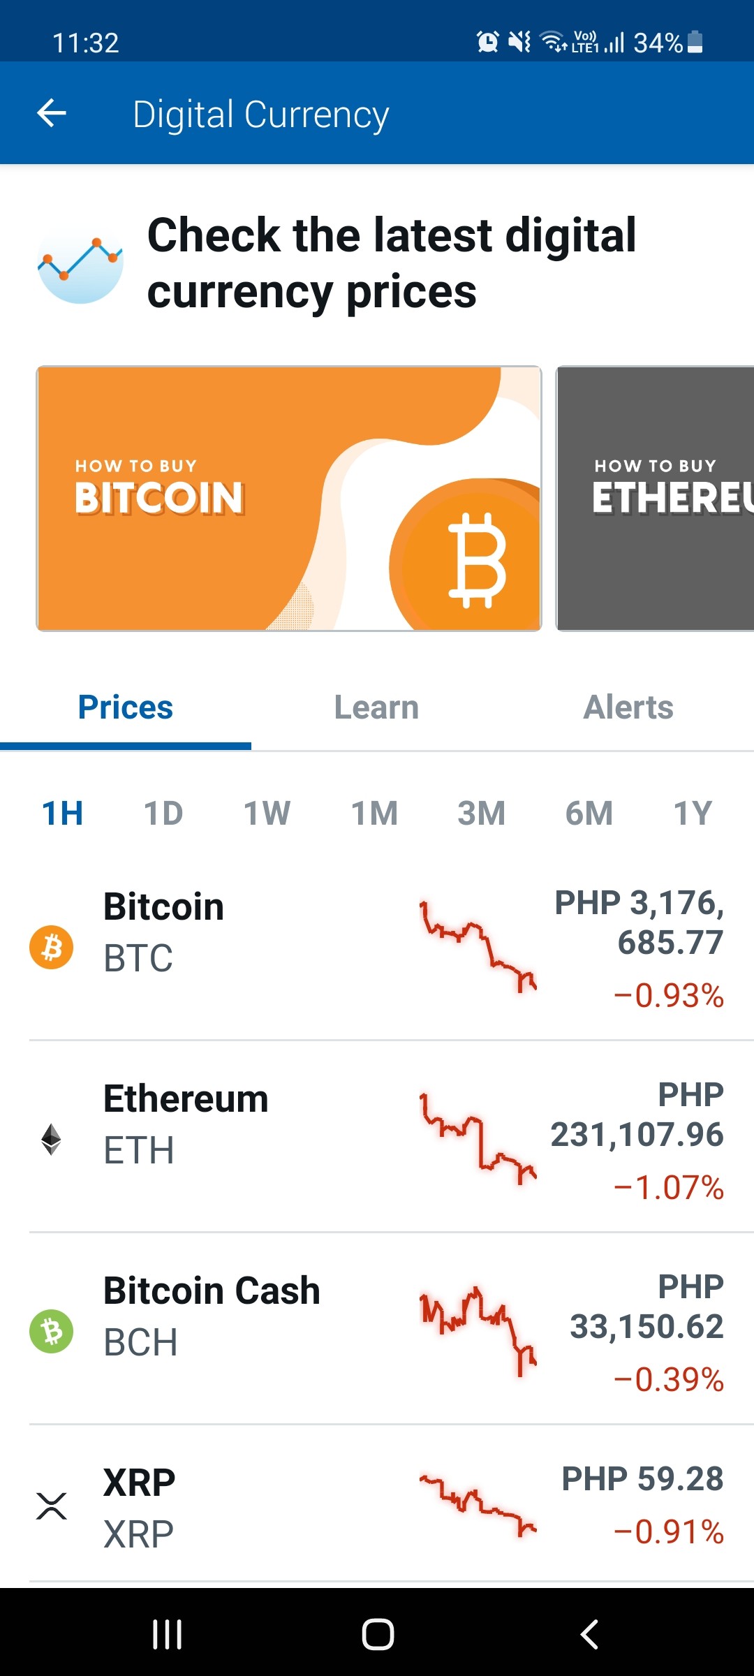
Task: Switch to the Alerts tab
Action: point(628,707)
